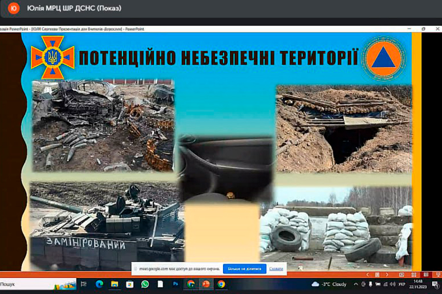Screen dimensions: 442x294
Task: Click the car interior photo in the center
Action: (226, 169)
